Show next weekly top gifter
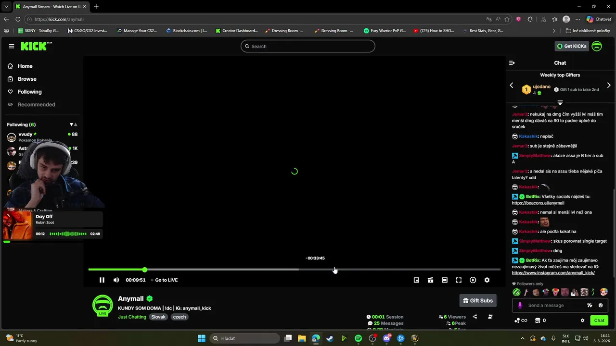This screenshot has width=616, height=346. pyautogui.click(x=609, y=86)
